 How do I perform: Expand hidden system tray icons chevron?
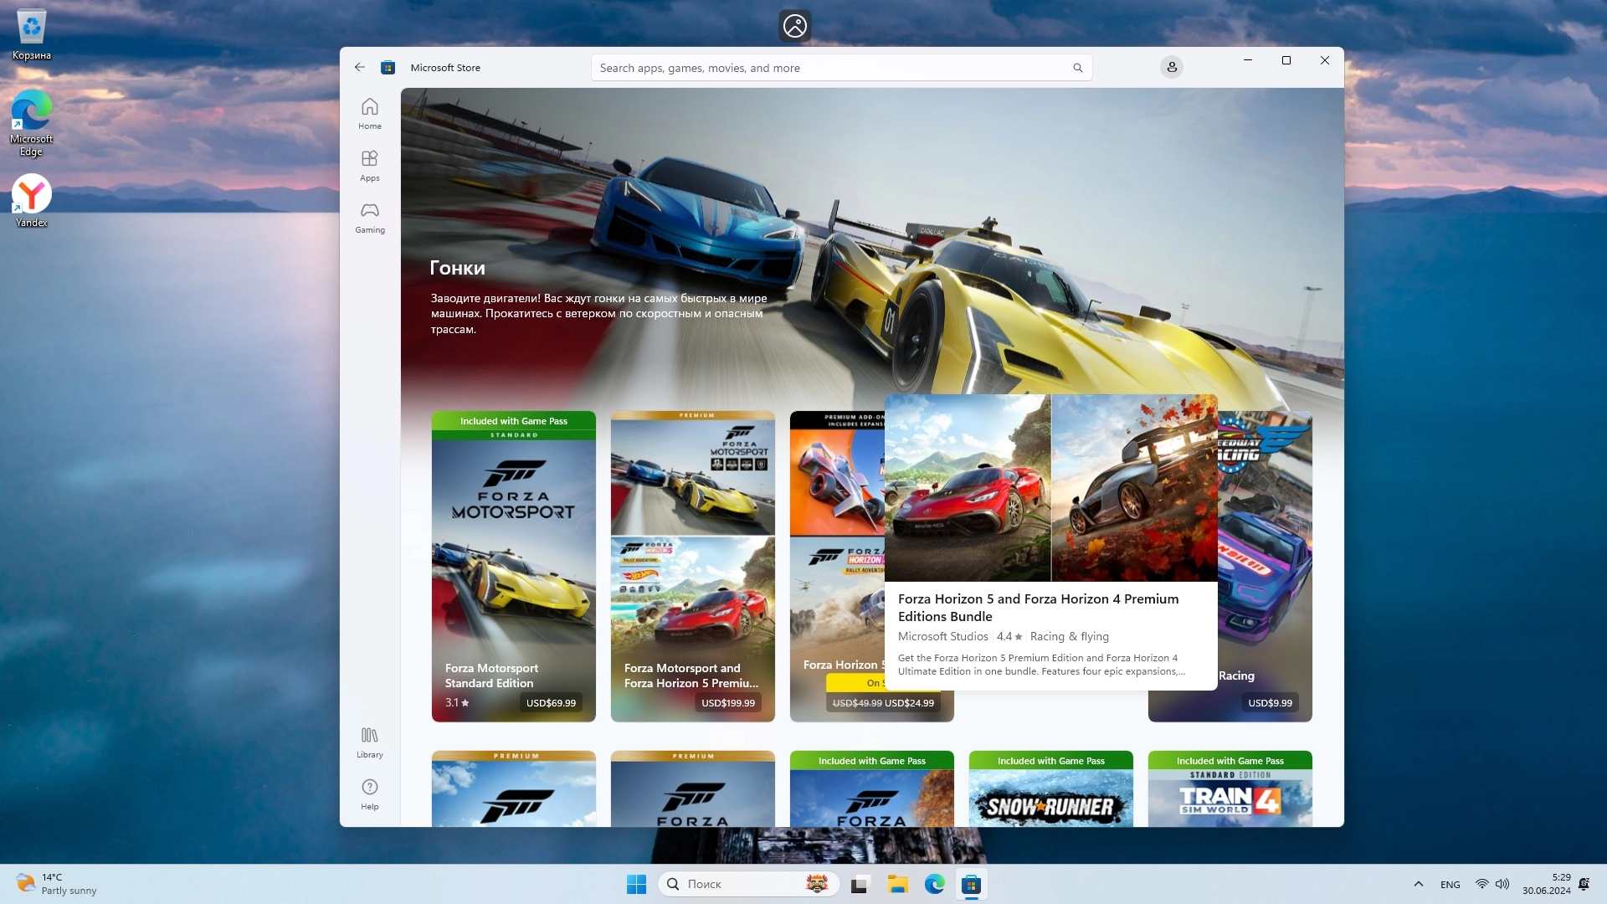point(1418,884)
